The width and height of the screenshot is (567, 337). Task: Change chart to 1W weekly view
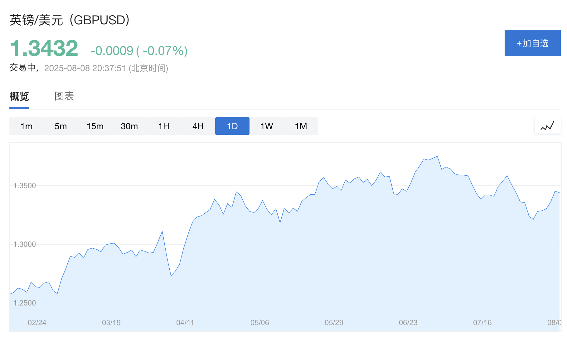click(267, 126)
